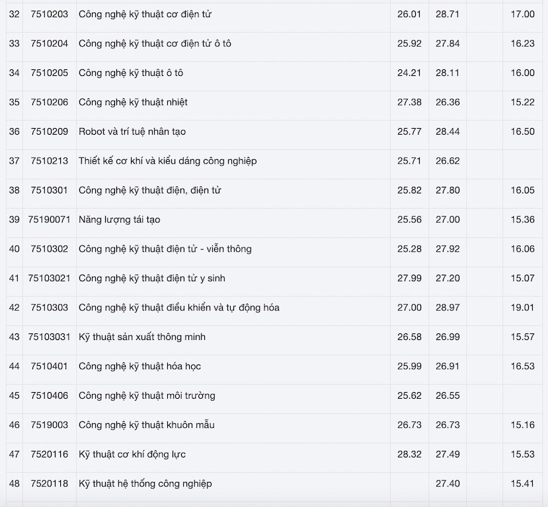Viewport: 548px width, 507px height.
Task: Click Công nghệ kỹ thuật môi trường
Action: click(x=147, y=395)
